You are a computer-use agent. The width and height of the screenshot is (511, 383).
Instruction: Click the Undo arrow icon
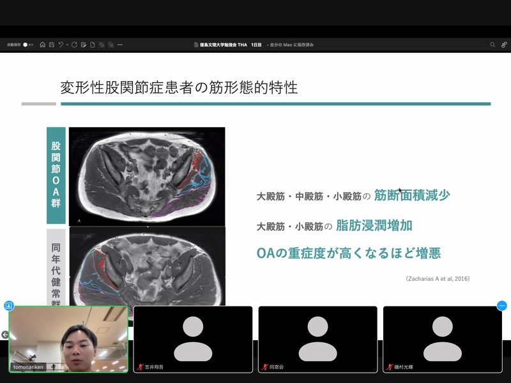pyautogui.click(x=61, y=45)
